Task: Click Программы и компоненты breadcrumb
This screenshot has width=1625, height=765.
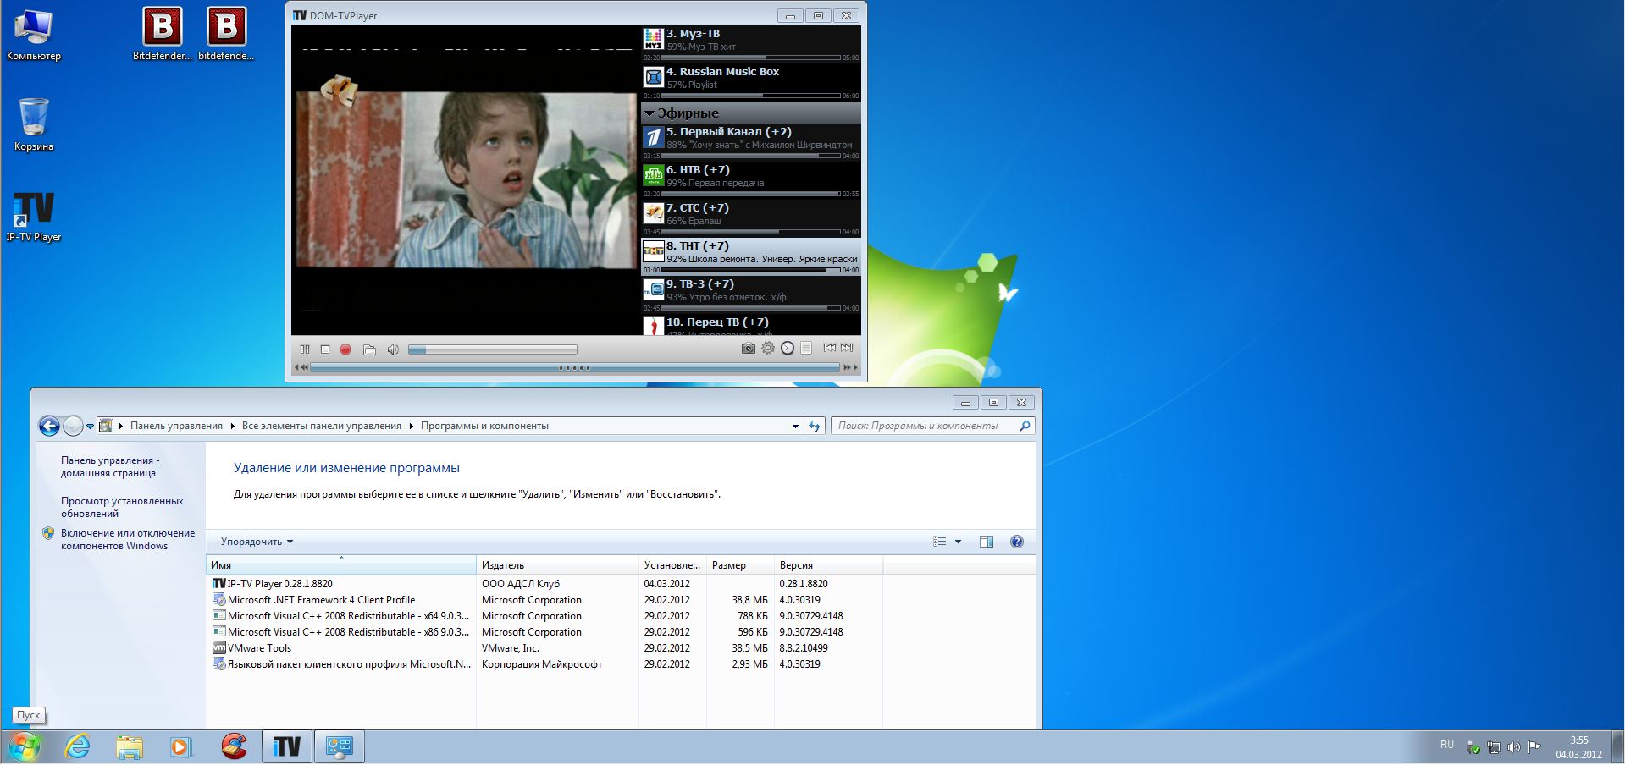Action: pos(484,426)
